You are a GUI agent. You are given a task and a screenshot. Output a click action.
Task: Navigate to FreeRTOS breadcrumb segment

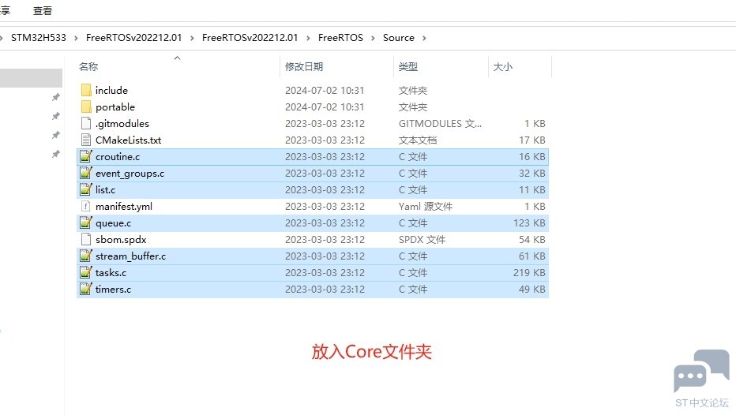[340, 38]
